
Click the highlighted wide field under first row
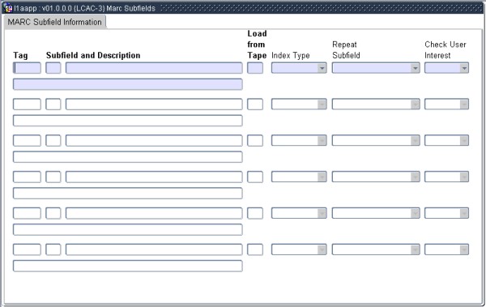[x=128, y=84]
